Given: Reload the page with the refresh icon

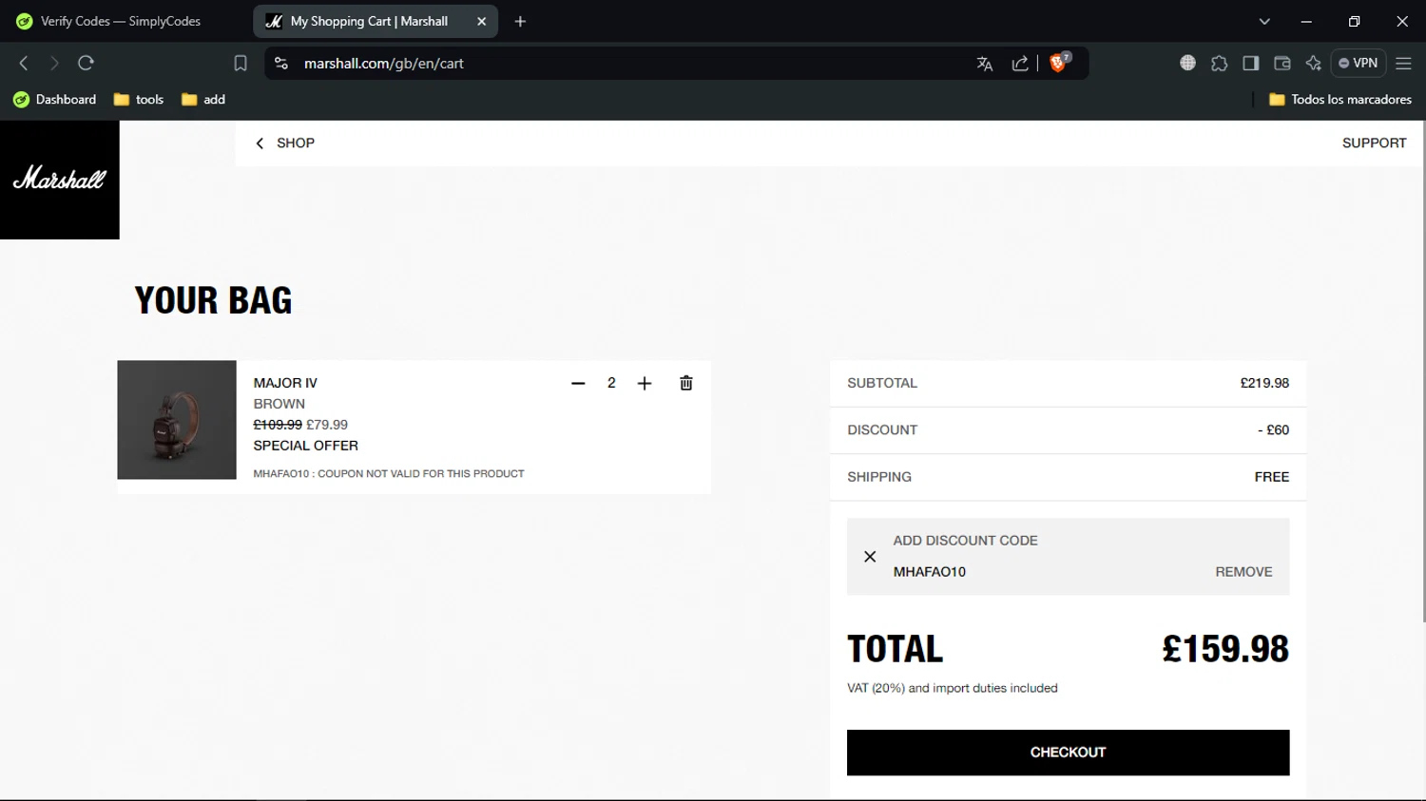Looking at the screenshot, I should click(x=86, y=63).
